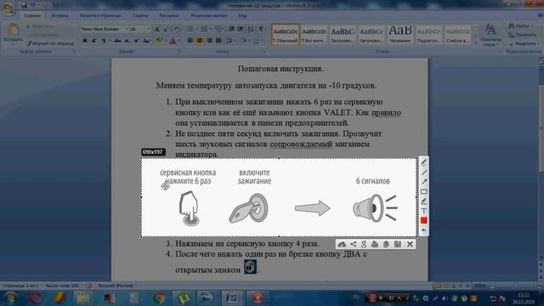The height and width of the screenshot is (306, 544).
Task: Open the Вид ribbon tab
Action: pyautogui.click(x=242, y=15)
